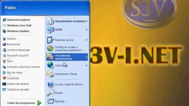The width and height of the screenshot is (189, 106).
Task: Expand the Panel de control submenu arrow
Action: click(x=87, y=40)
